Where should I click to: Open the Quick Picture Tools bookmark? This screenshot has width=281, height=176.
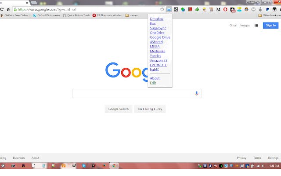tap(76, 15)
